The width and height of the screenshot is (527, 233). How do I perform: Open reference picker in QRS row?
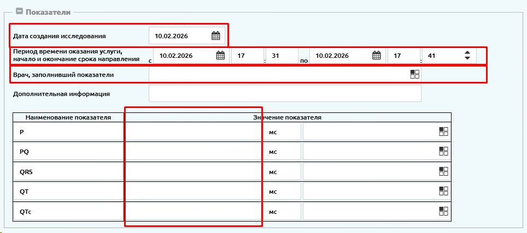coord(444,171)
